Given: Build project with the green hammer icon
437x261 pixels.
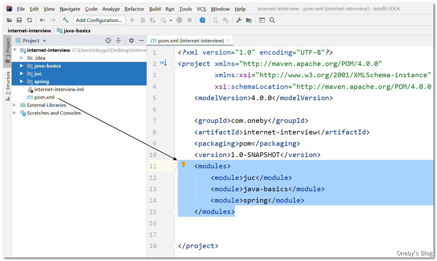Looking at the screenshot, I should pyautogui.click(x=65, y=20).
